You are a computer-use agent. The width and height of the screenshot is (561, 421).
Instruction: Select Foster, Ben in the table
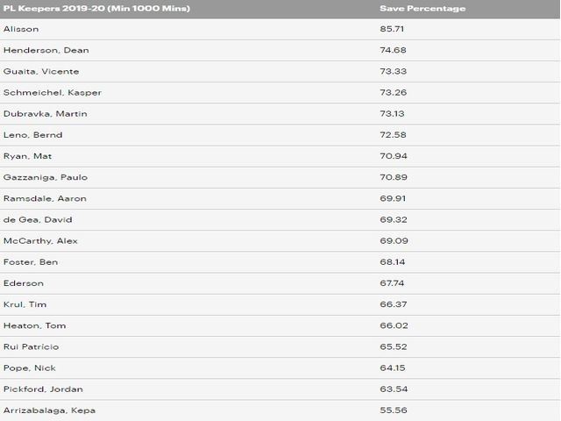(x=31, y=262)
